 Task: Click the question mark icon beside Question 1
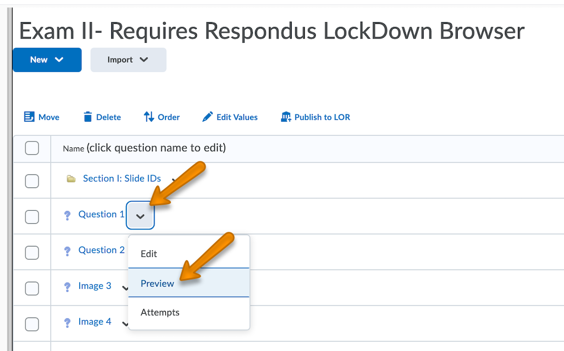[67, 216]
